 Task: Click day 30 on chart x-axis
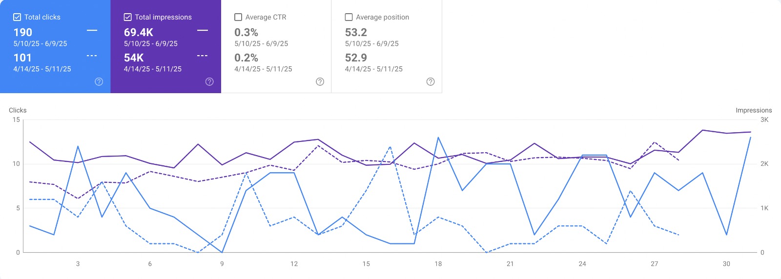[x=726, y=264]
